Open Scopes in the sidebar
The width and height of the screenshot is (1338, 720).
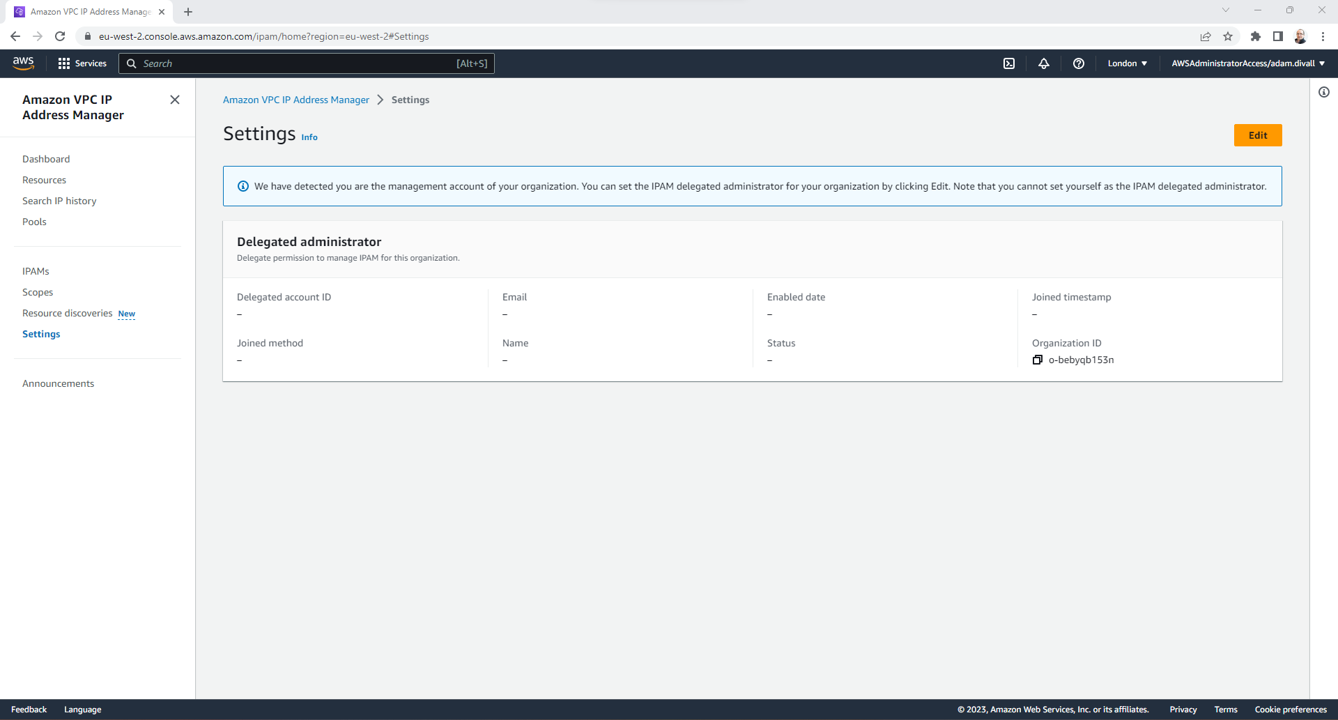pos(38,292)
